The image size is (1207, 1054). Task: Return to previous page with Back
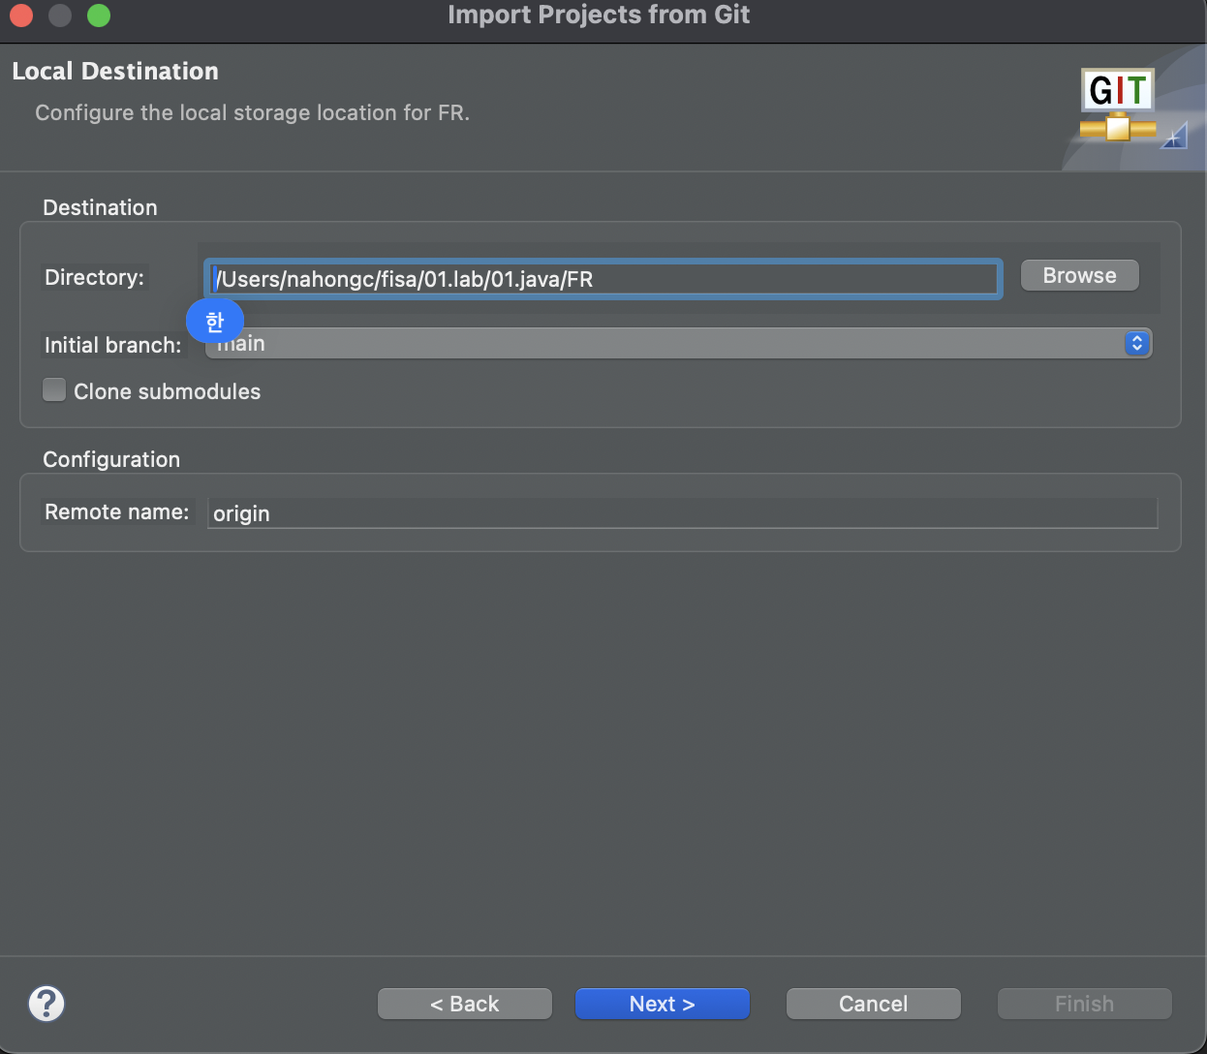(x=464, y=1004)
